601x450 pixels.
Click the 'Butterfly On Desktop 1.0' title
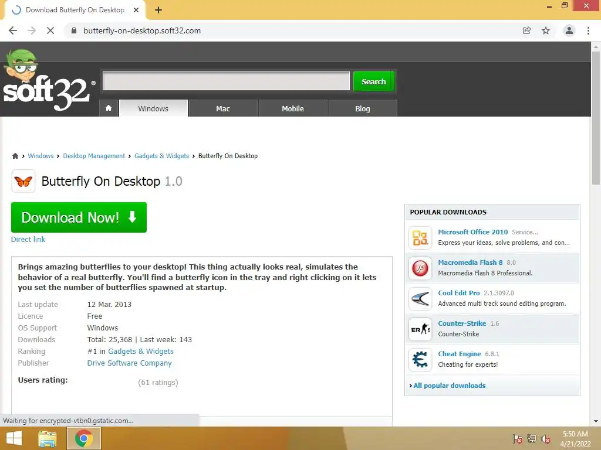pos(112,182)
